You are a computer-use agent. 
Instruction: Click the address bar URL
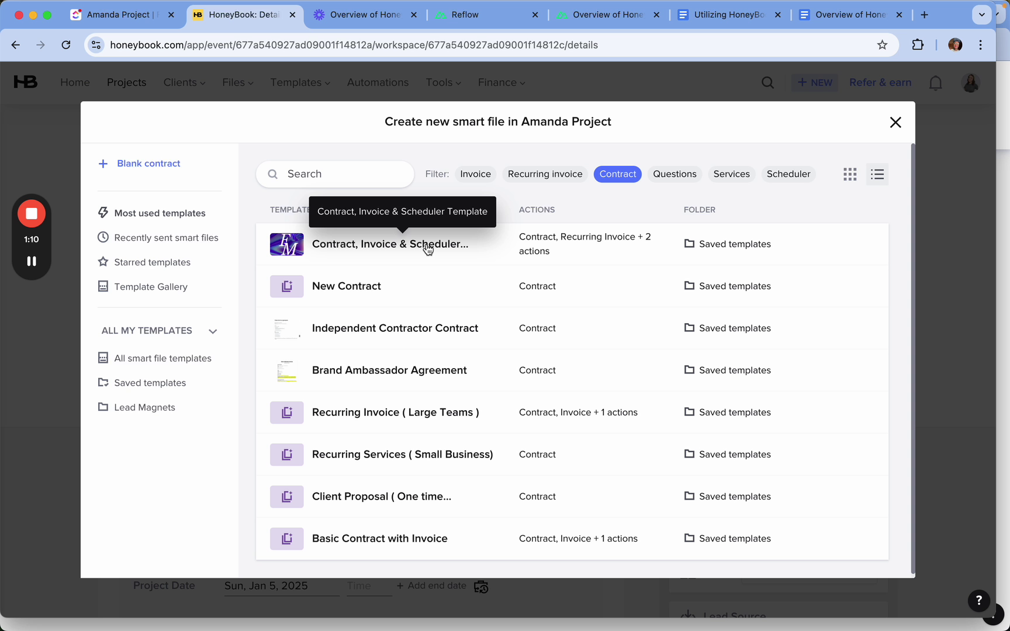354,45
